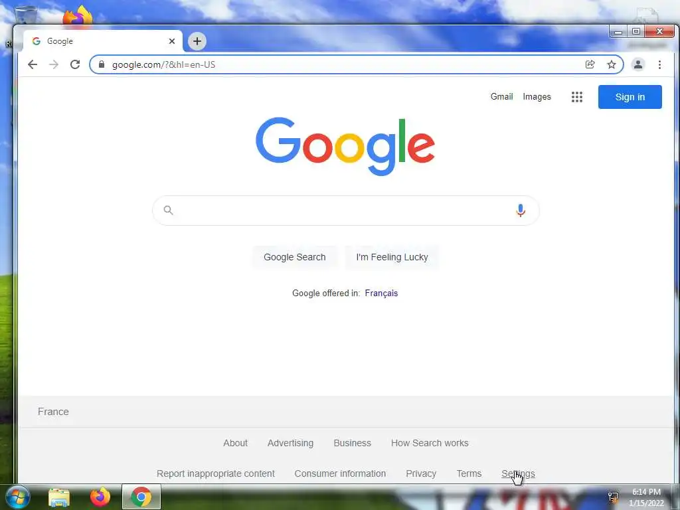
Task: Open the Settings footer menu
Action: [x=518, y=473]
